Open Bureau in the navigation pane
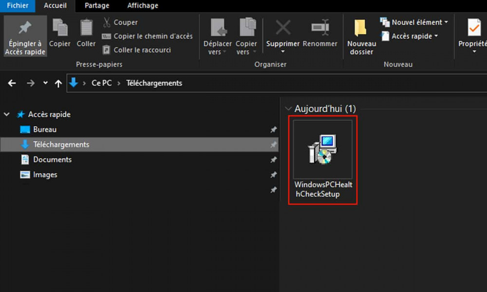 45,129
